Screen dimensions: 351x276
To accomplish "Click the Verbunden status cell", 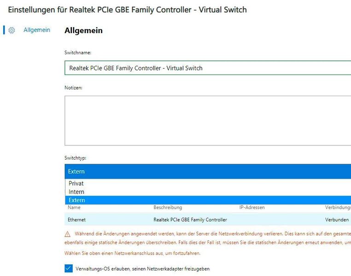I will 337,220.
